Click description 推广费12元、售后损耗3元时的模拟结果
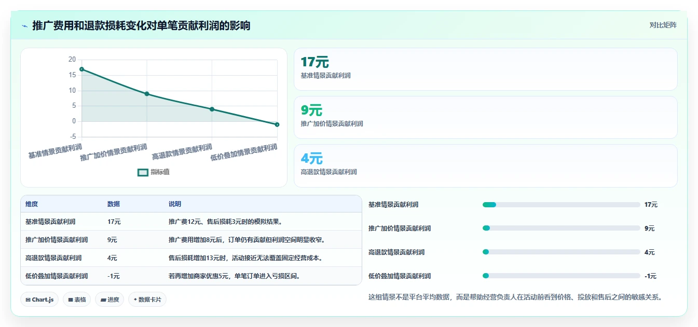Screen dimensions: 698x327 pyautogui.click(x=225, y=222)
